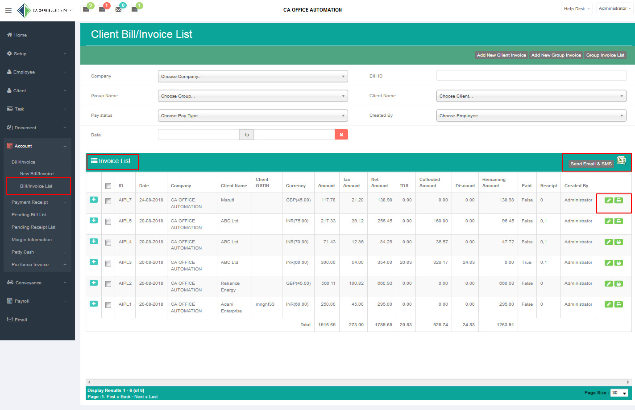Print invoice AIPL7 with printer icon
Image resolution: width=635 pixels, height=410 pixels.
618,201
